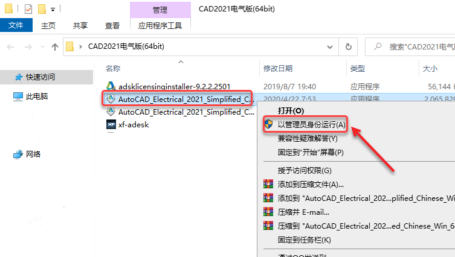The width and height of the screenshot is (455, 257).
Task: Expand the address bar history dropdown
Action: [x=330, y=46]
